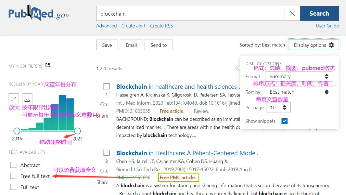Click the Int J Med Inform citation line
Screen dimensions: 346x195
point(178,103)
